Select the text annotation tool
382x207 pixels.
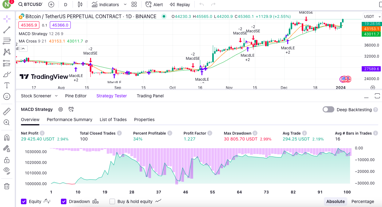tap(7, 85)
